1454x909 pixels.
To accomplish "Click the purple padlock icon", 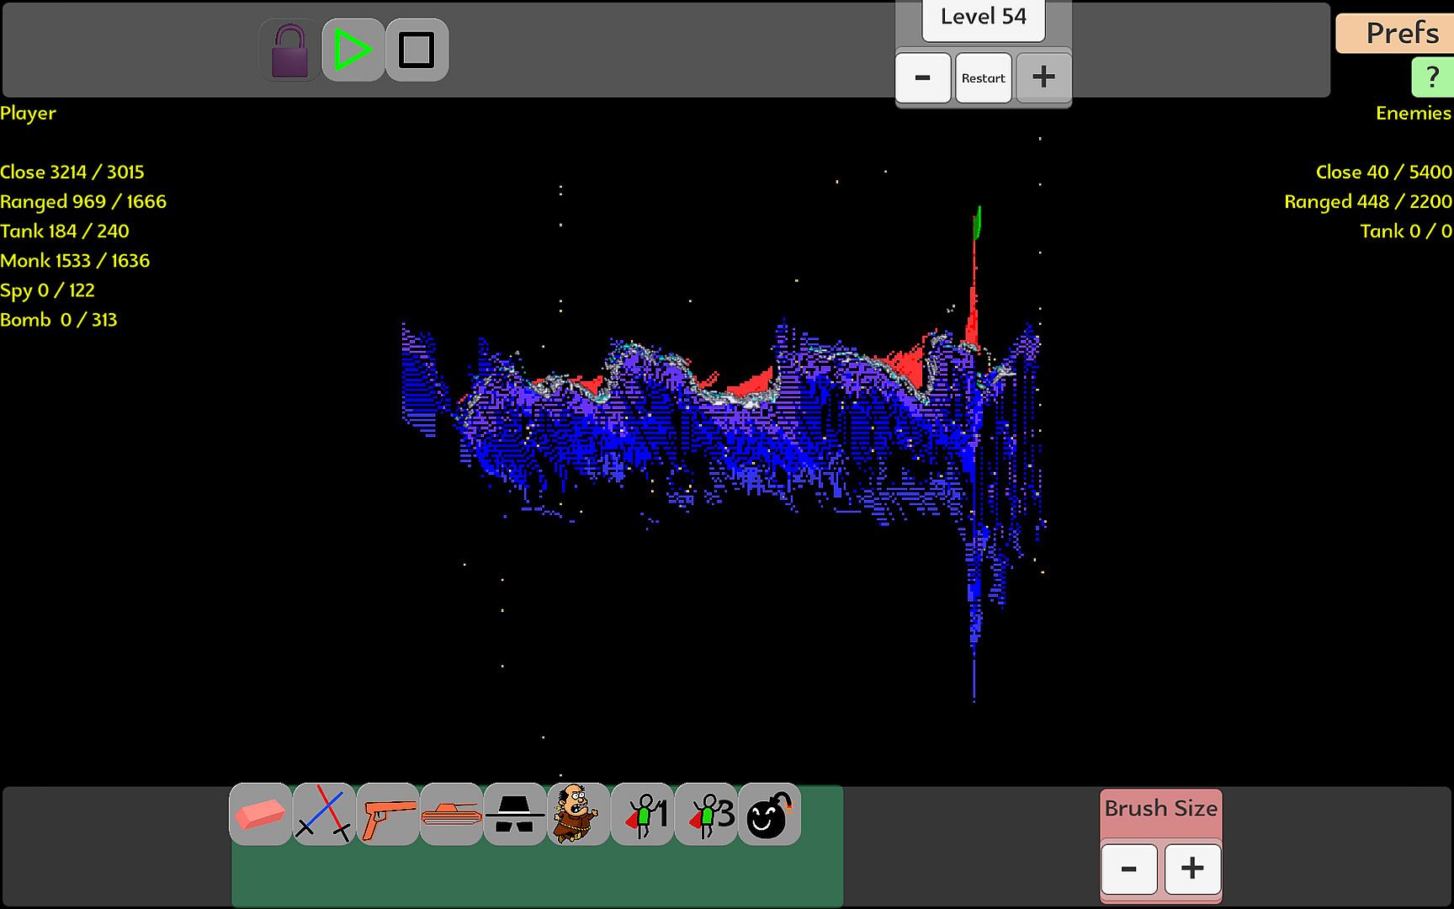I will pyautogui.click(x=289, y=50).
